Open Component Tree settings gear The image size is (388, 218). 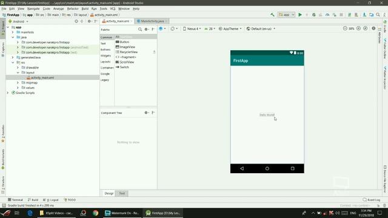pyautogui.click(x=146, y=113)
